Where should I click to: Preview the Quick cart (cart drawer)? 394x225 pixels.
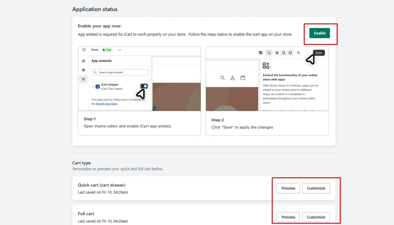point(288,188)
